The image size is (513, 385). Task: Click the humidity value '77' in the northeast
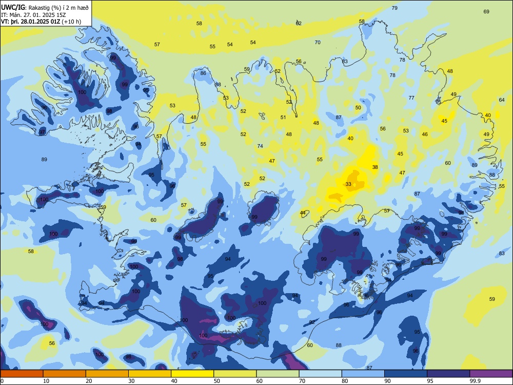click(411, 98)
